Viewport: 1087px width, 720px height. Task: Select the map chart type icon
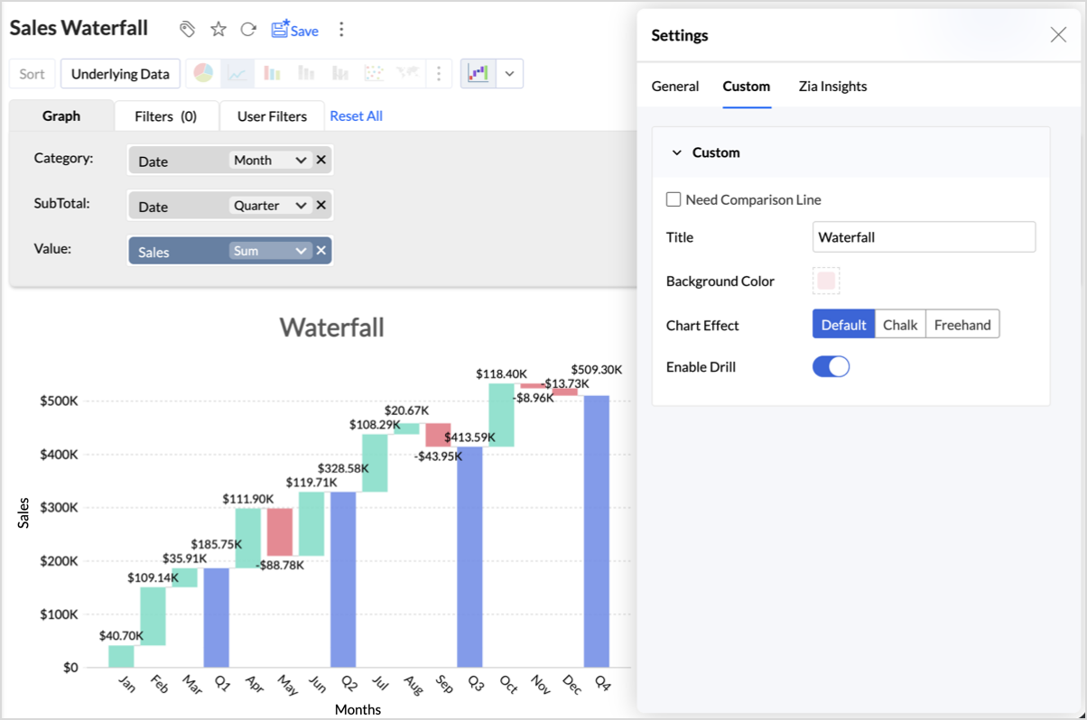click(407, 74)
